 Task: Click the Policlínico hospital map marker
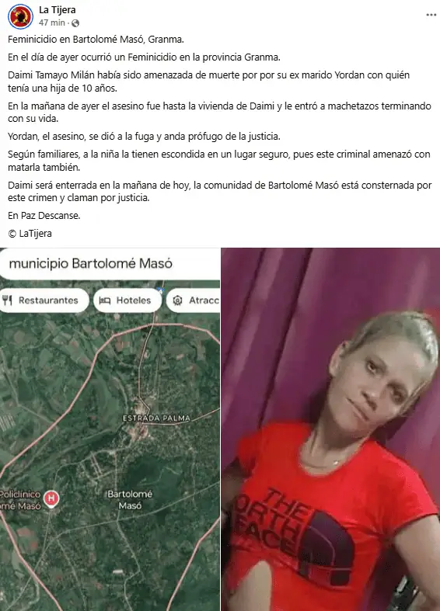coord(51,498)
